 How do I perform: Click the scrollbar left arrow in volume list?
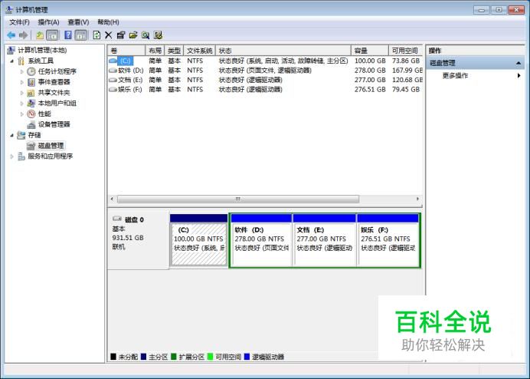point(113,199)
